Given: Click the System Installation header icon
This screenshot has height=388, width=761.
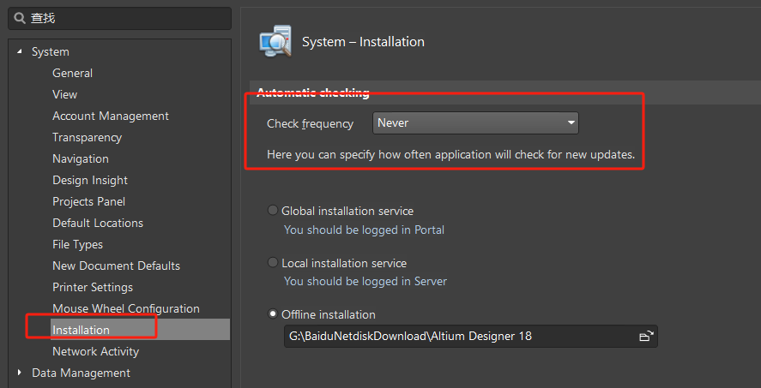Looking at the screenshot, I should coord(275,41).
